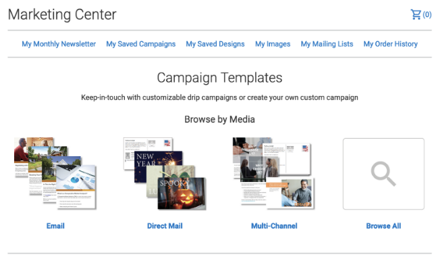Go to My Order History
Viewport: 436px width, 257px height.
391,44
